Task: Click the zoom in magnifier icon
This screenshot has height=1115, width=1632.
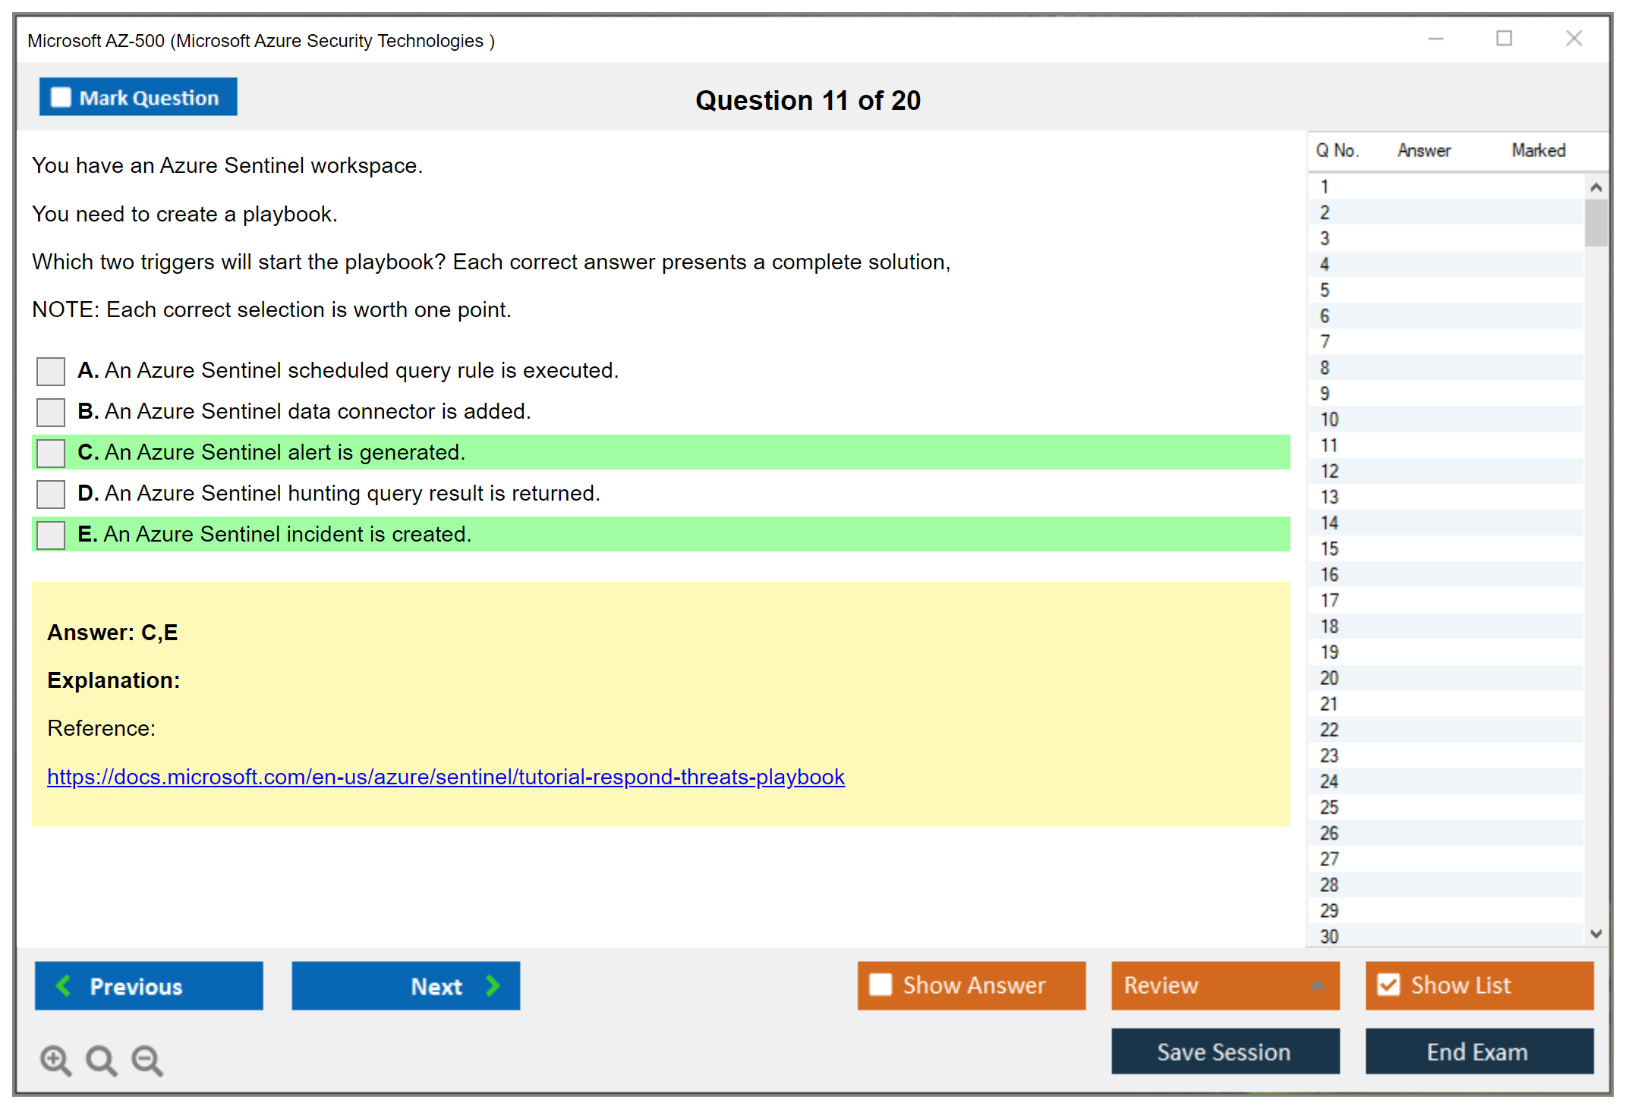Action: [x=55, y=1060]
